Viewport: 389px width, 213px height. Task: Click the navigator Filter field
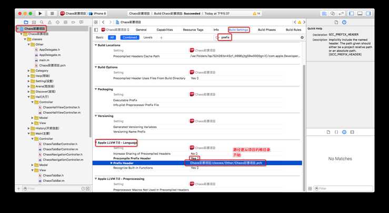tap(54, 188)
